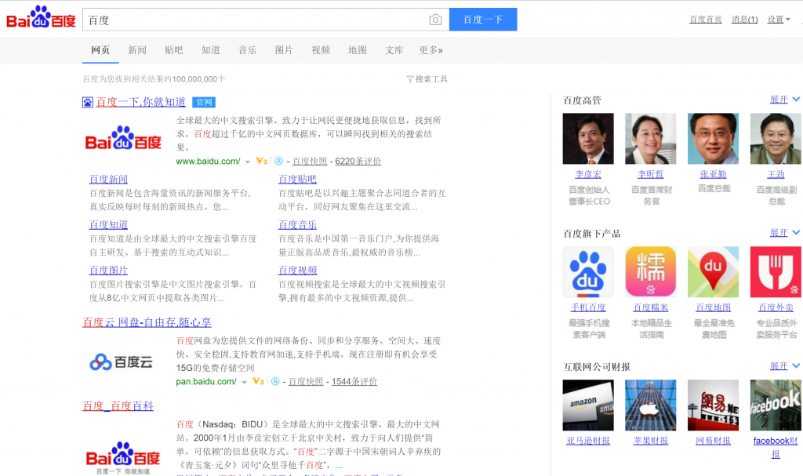The image size is (803, 476).
Task: Open the 亚马逊财报 link
Action: point(588,441)
